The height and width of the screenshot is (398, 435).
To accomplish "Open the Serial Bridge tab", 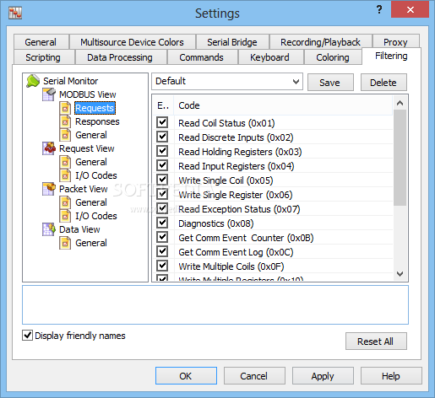I will [232, 42].
